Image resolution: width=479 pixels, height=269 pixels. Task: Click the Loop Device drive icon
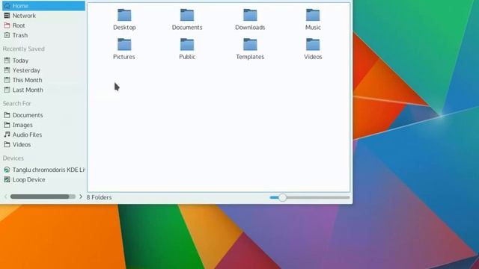[7, 179]
